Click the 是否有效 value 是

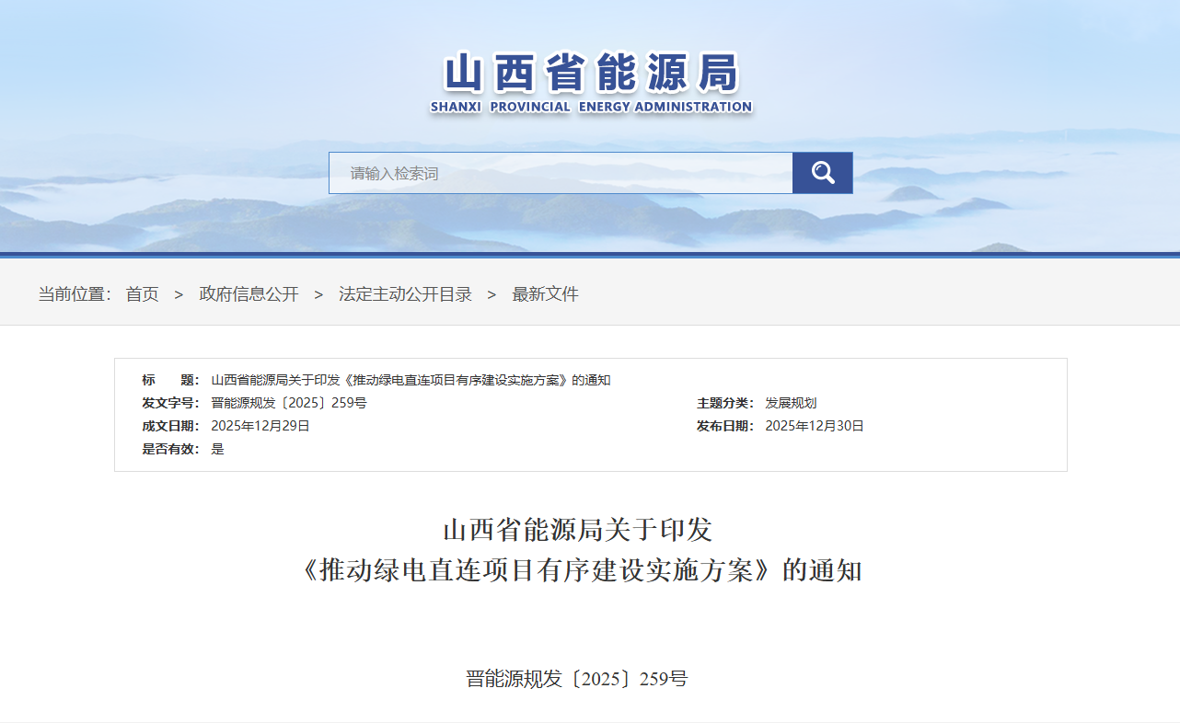pyautogui.click(x=217, y=449)
